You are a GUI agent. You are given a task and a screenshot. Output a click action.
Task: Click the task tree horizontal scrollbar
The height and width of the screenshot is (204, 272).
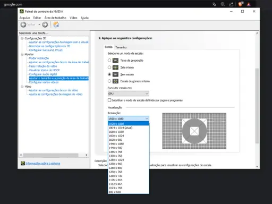click(50, 155)
